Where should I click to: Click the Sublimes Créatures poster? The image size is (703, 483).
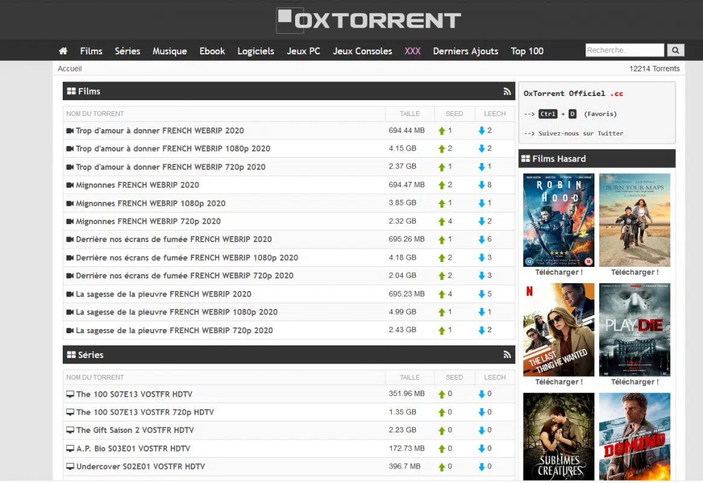click(559, 437)
